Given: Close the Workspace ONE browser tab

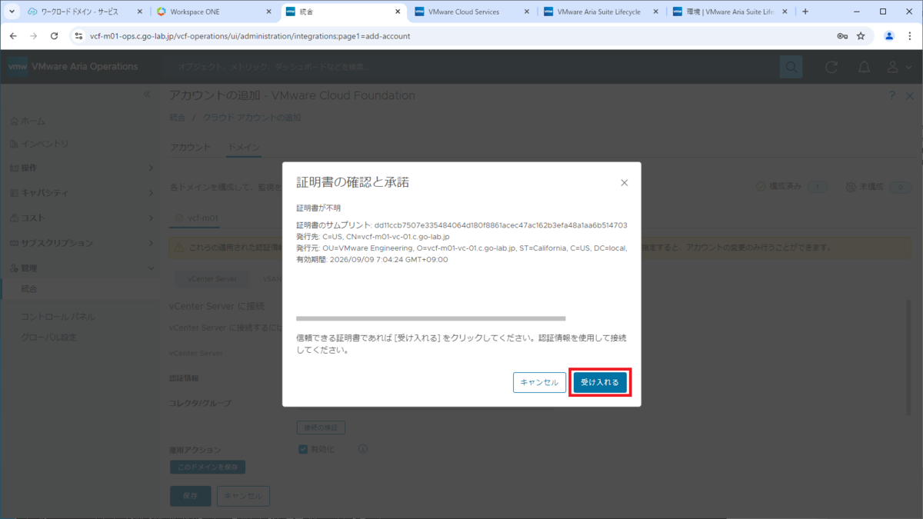Looking at the screenshot, I should pos(268,12).
